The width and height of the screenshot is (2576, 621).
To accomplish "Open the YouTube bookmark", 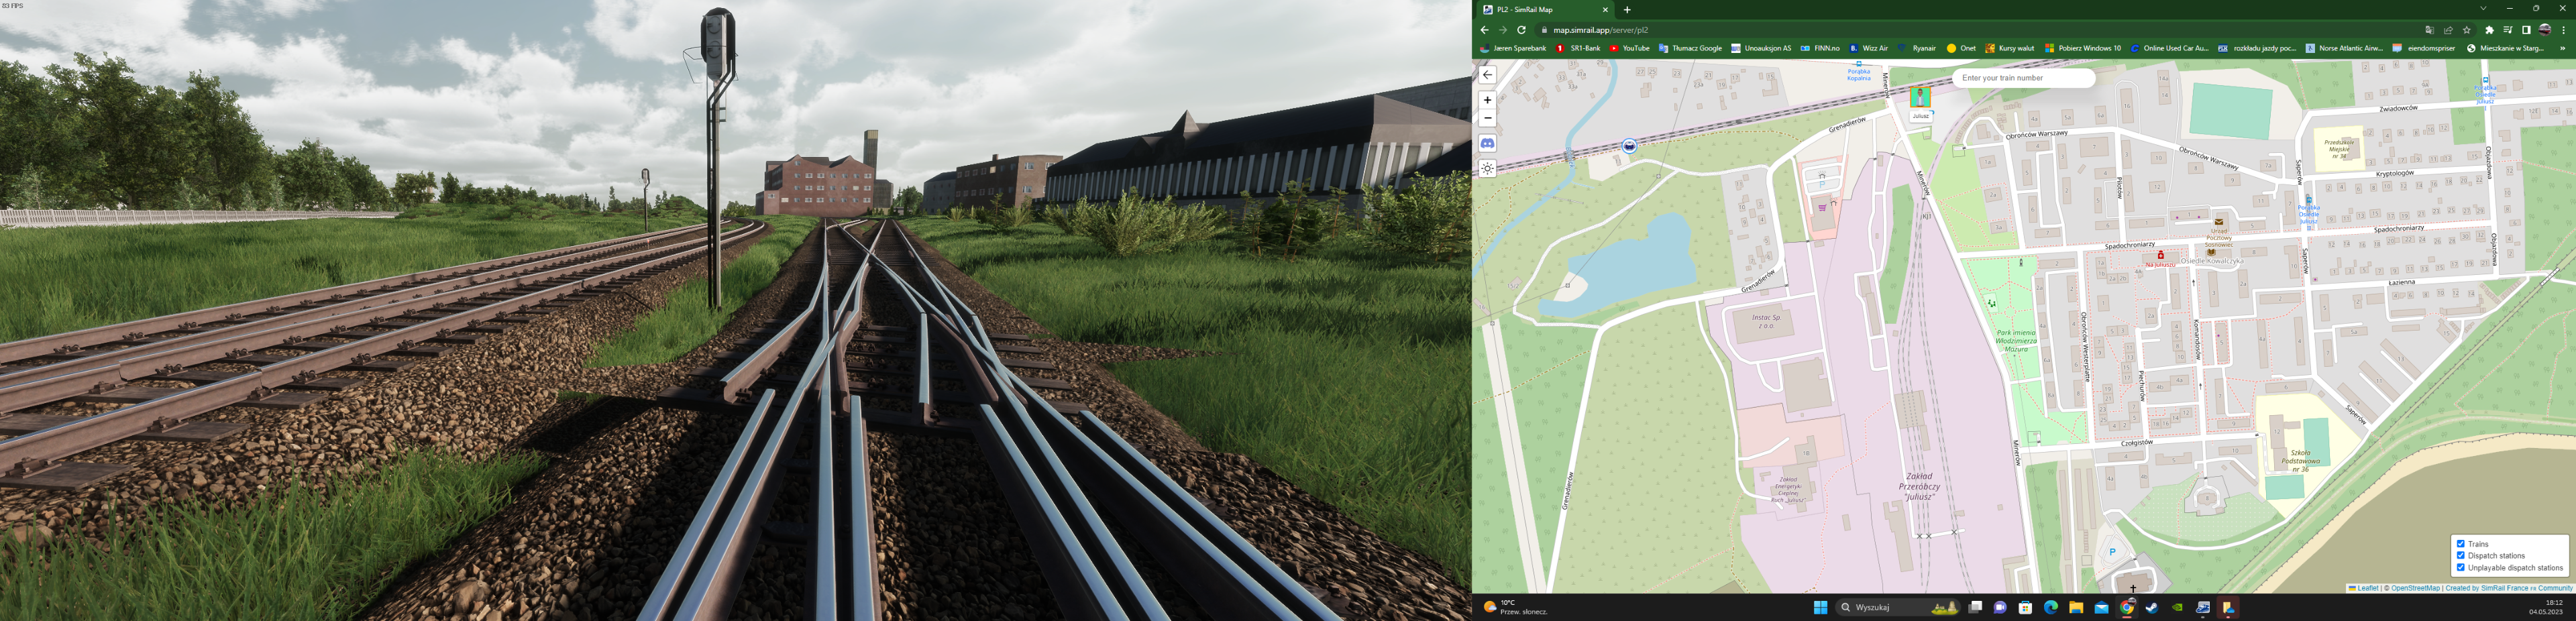I will (x=1629, y=48).
